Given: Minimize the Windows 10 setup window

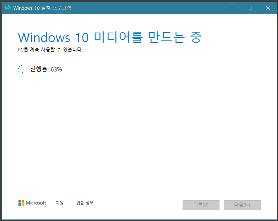Looking at the screenshot, I should click(x=232, y=8).
